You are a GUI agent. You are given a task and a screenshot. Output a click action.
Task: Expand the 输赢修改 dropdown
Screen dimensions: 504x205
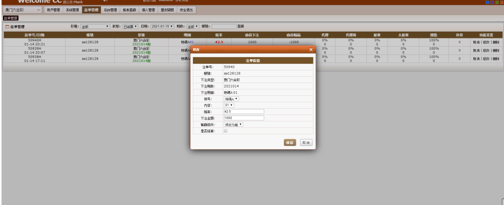[234, 125]
